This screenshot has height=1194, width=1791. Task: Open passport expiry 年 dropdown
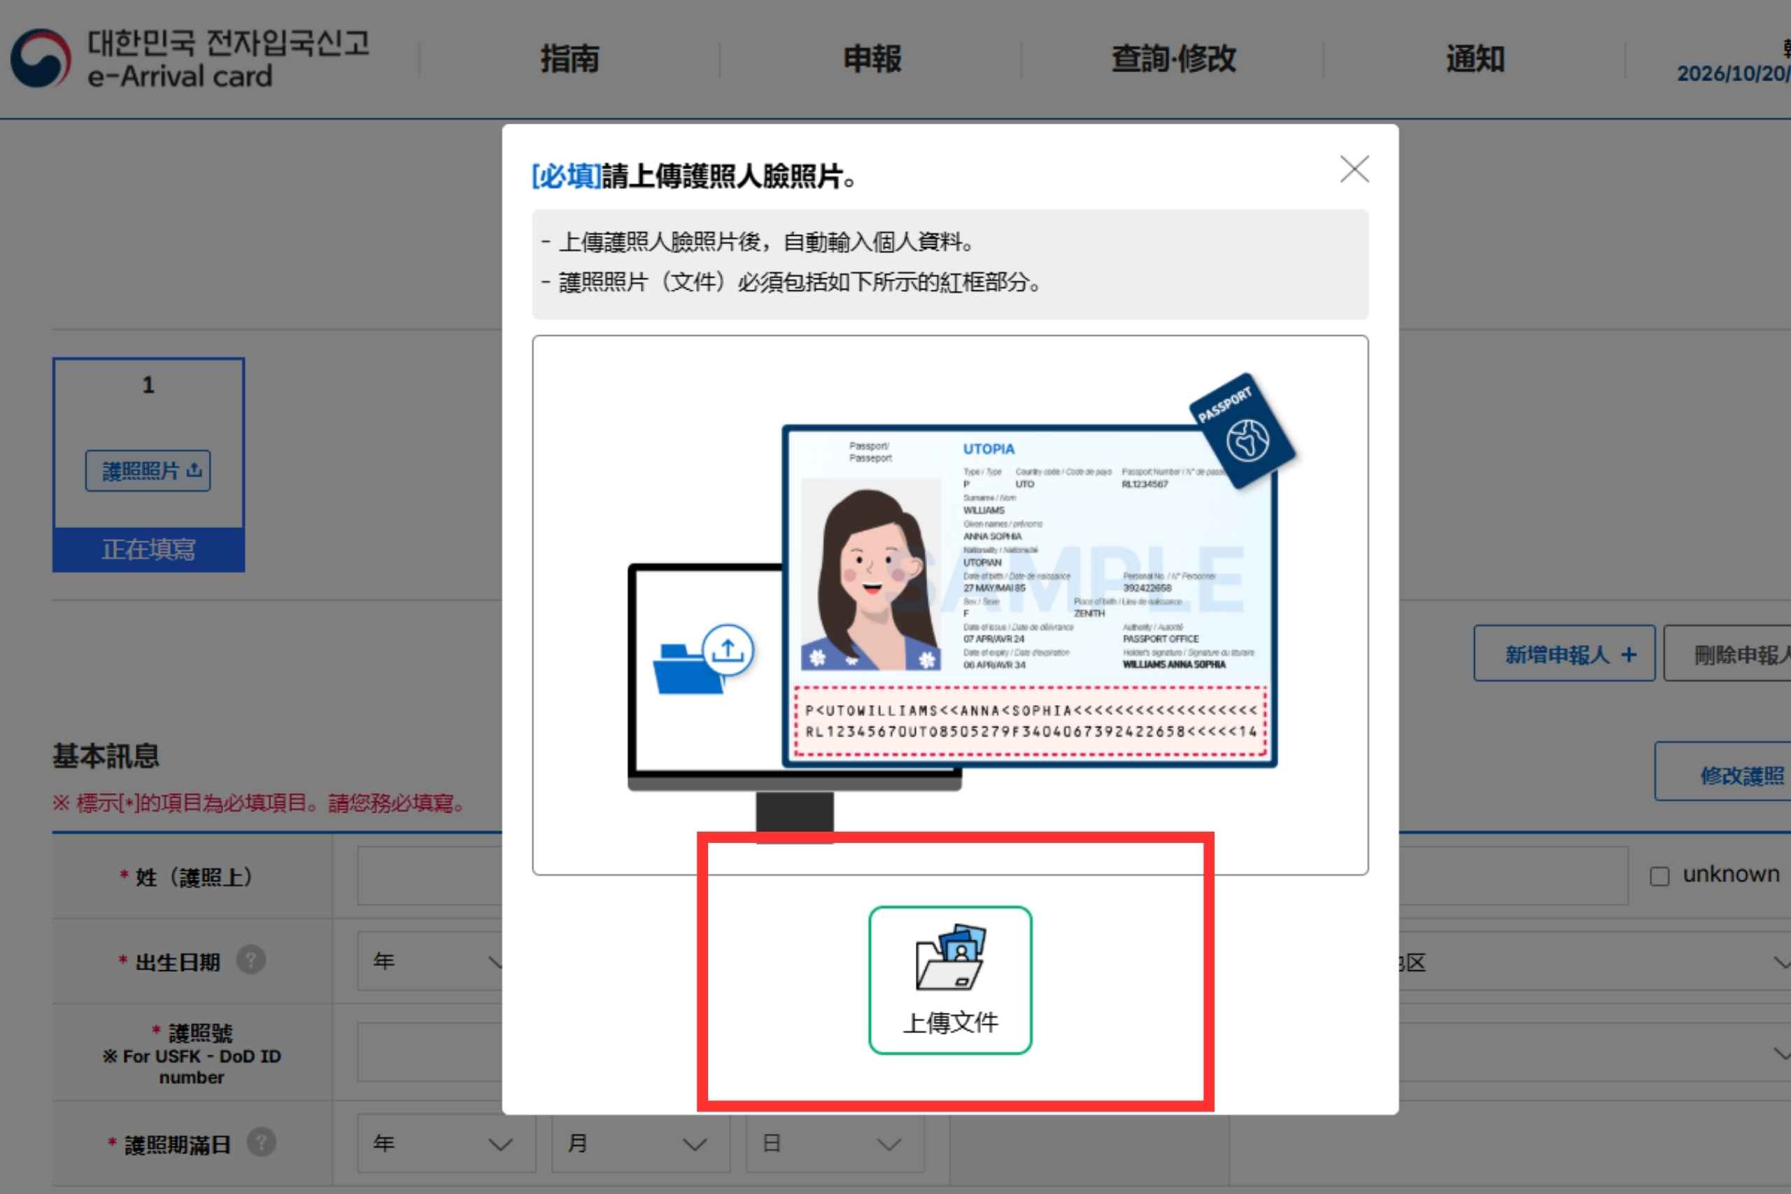(x=446, y=1144)
